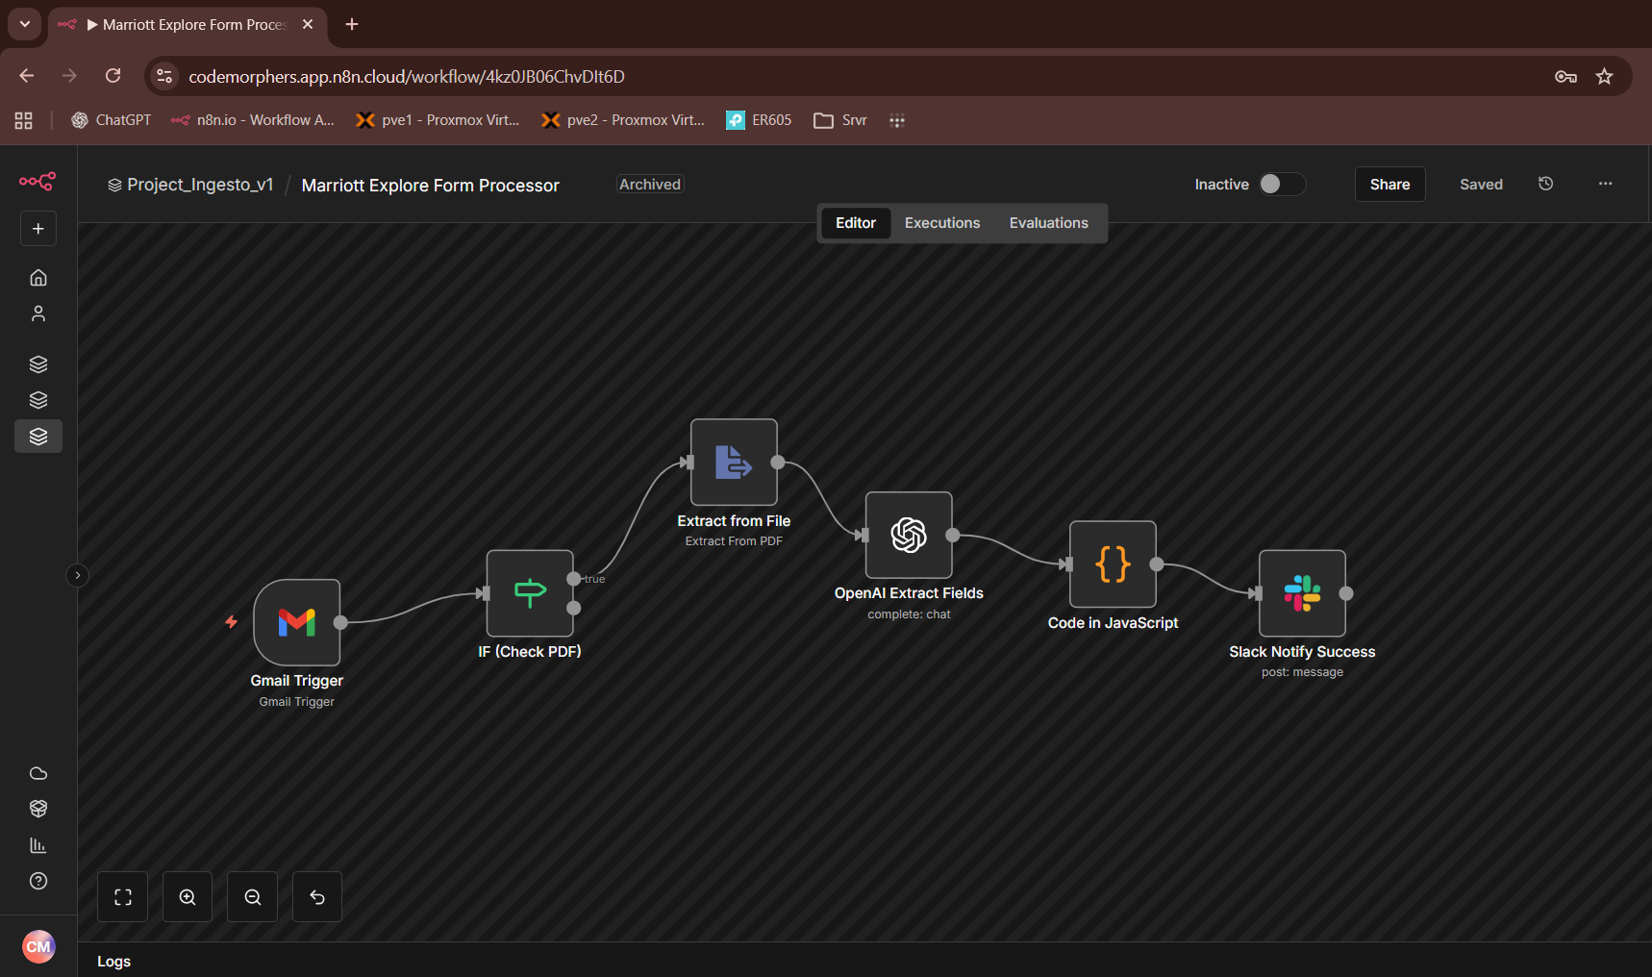
Task: Open the browser tab list dropdown arrow
Action: tap(25, 24)
